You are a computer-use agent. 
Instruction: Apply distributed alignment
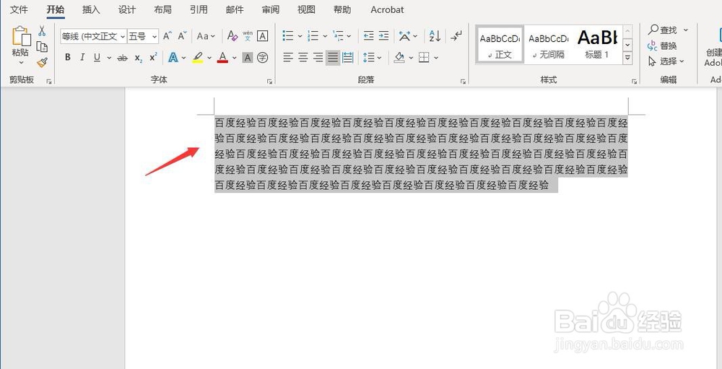(348, 58)
